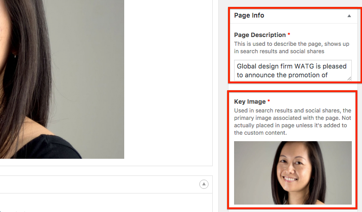
Task: Collapse the Page Info panel arrow
Action: point(349,16)
